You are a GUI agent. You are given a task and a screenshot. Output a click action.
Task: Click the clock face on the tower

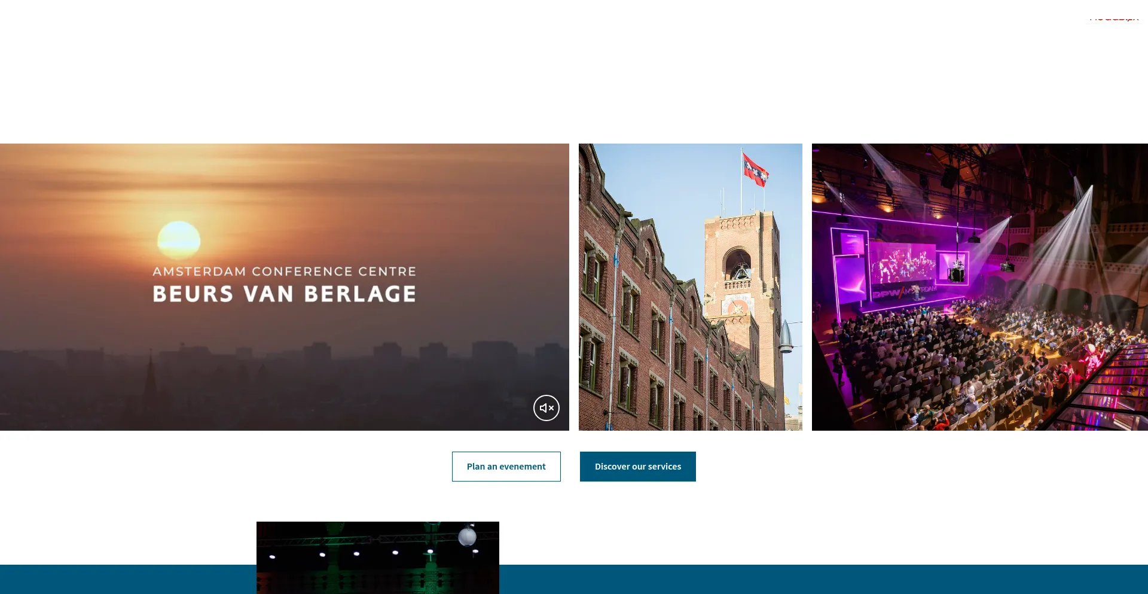pos(737,308)
